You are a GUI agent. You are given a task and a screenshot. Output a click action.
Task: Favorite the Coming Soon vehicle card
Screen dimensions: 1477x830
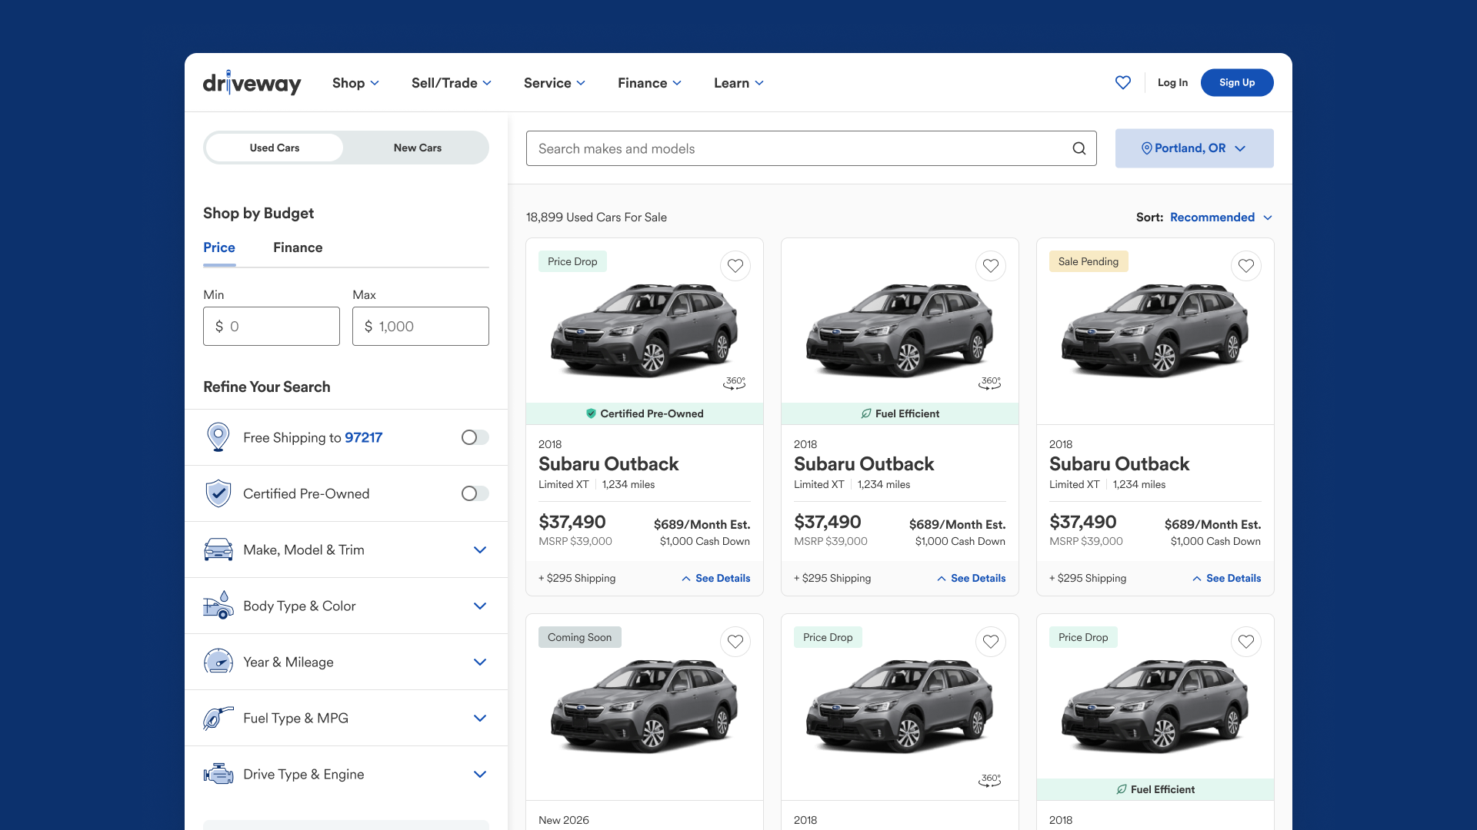(735, 642)
